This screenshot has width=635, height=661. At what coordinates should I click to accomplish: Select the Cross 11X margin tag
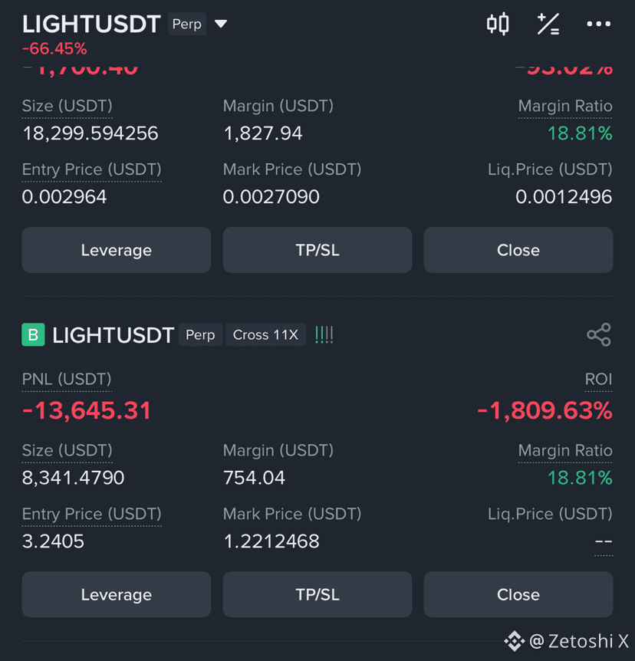click(x=265, y=334)
